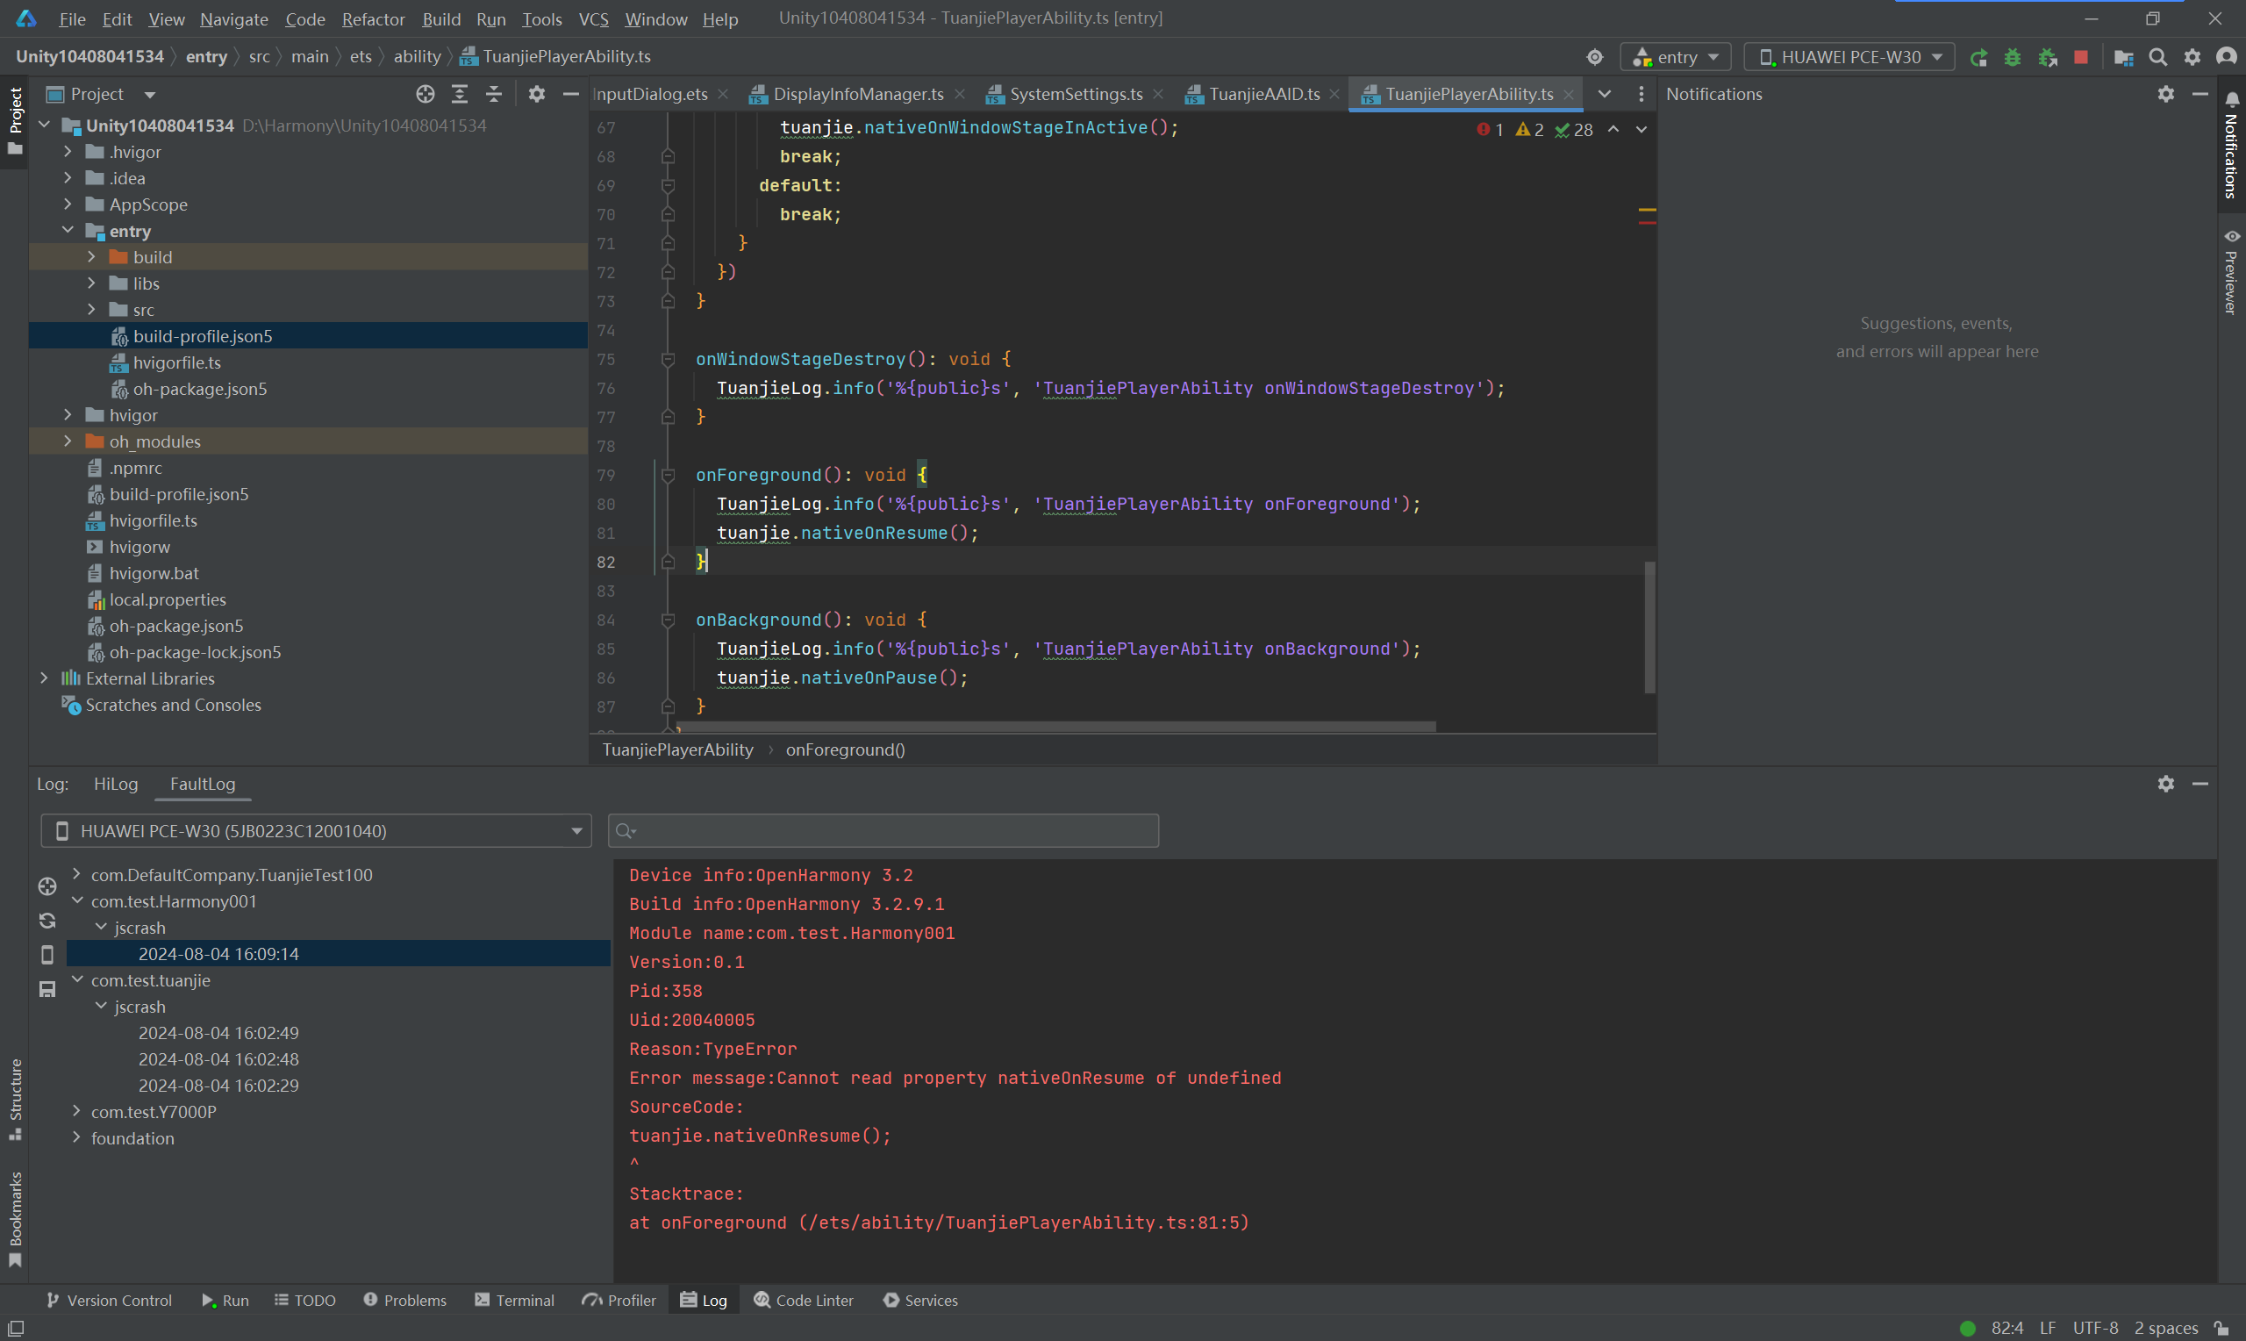Expand the .hvigor folder

click(x=68, y=152)
